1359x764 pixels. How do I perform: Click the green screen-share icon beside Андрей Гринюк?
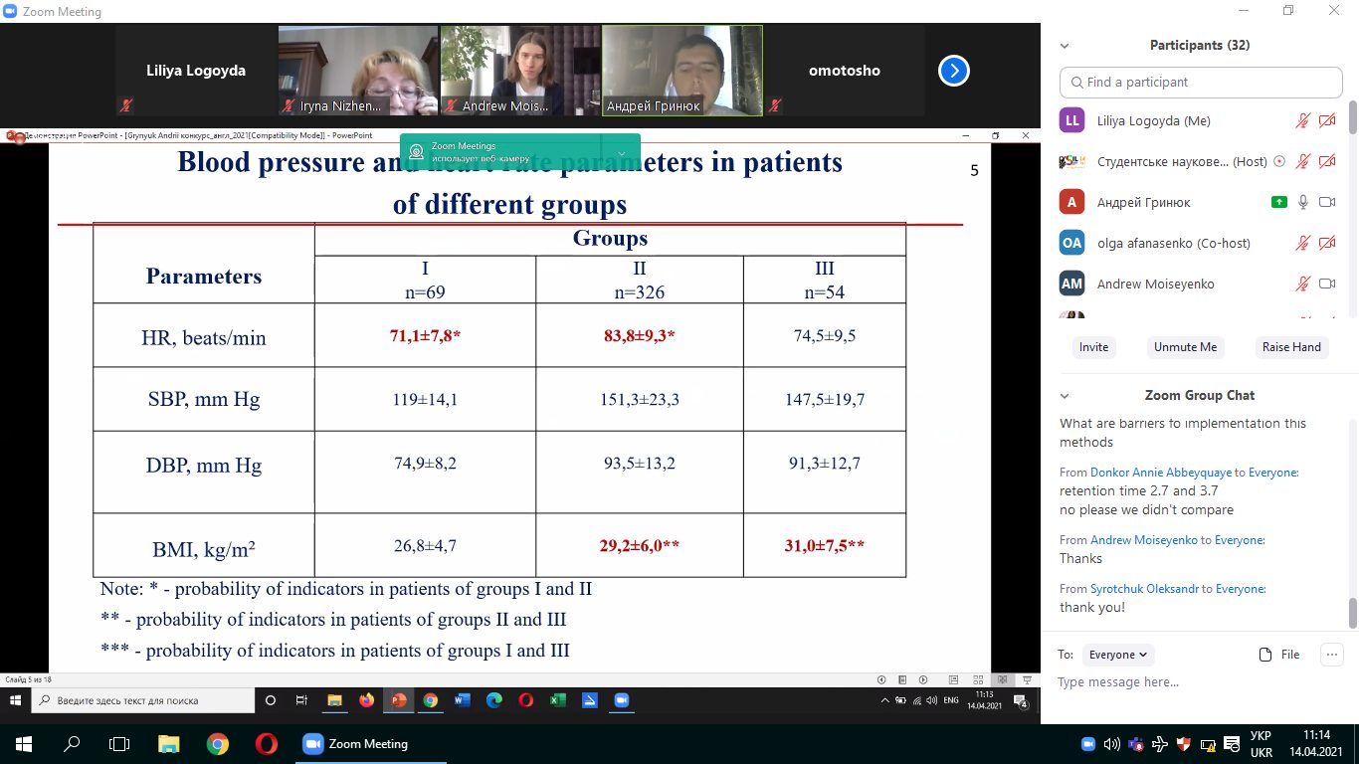[1278, 202]
